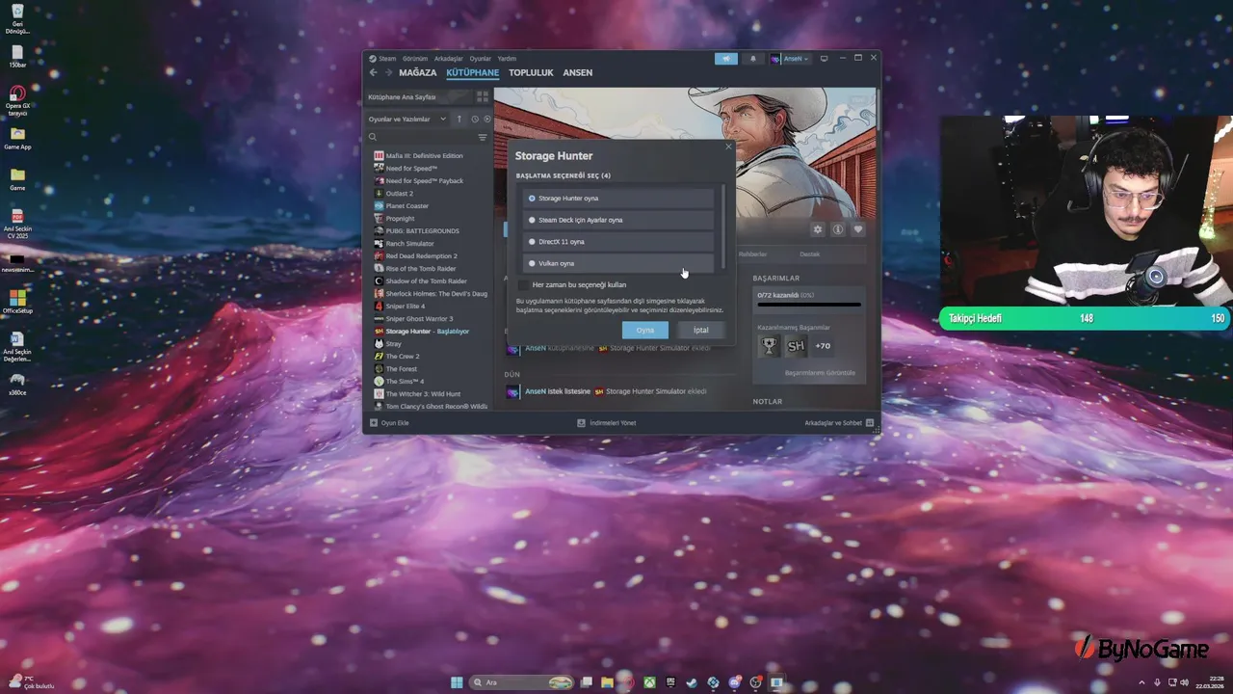Toggle library grid collections view icon
1233x694 pixels.
click(483, 97)
